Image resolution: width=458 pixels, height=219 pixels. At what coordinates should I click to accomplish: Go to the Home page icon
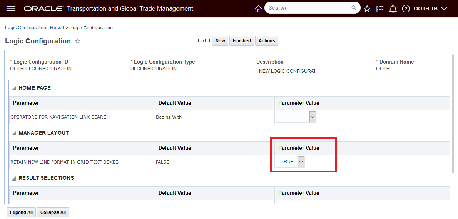[x=258, y=9]
